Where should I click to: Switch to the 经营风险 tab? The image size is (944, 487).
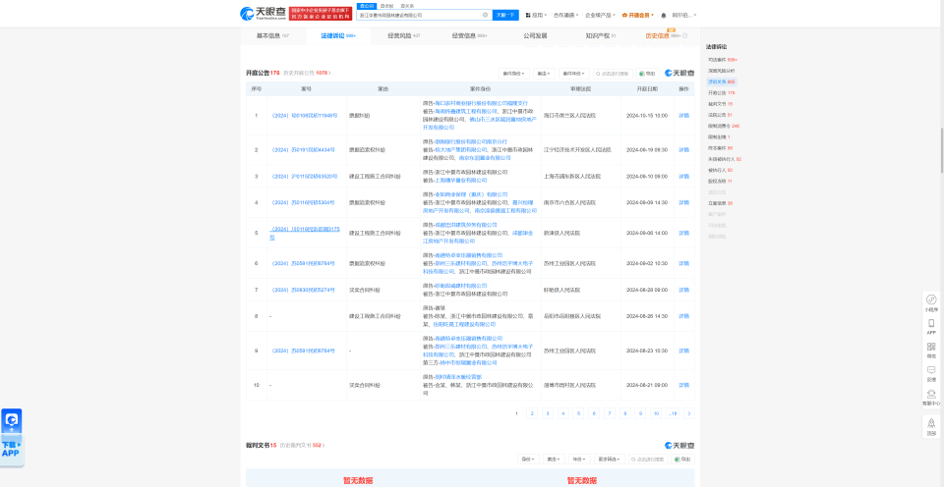404,36
